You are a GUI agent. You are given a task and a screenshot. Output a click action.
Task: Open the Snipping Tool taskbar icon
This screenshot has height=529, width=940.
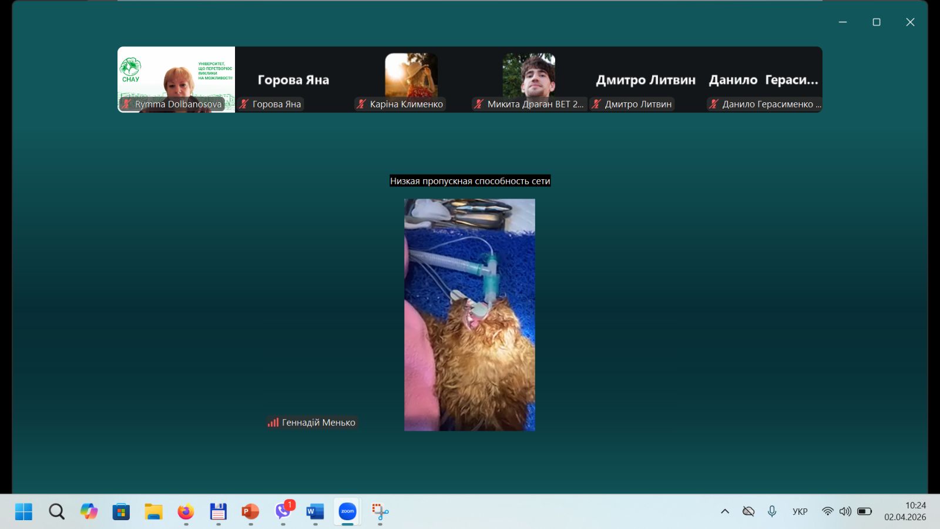pyautogui.click(x=380, y=511)
